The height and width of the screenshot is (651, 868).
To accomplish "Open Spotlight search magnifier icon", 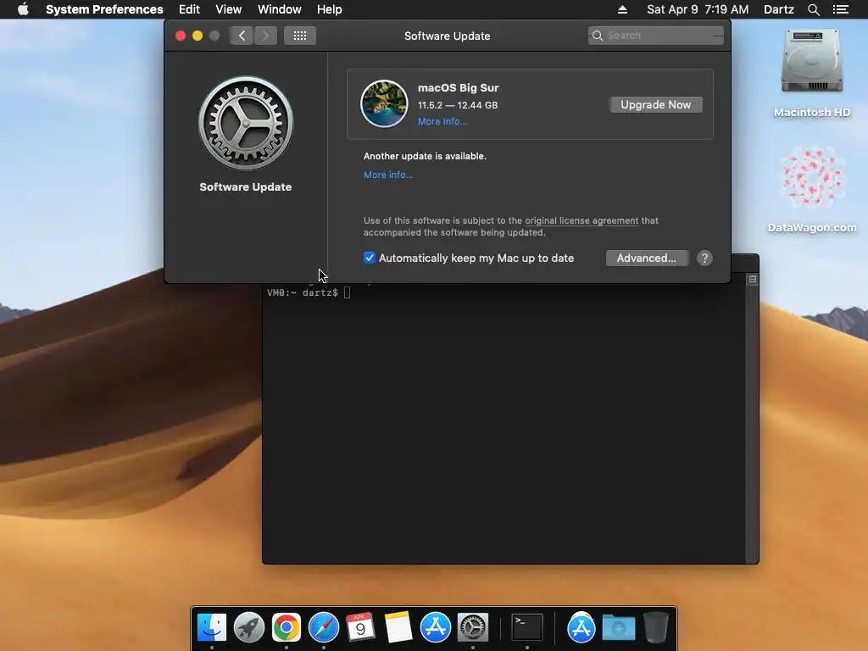I will [813, 9].
